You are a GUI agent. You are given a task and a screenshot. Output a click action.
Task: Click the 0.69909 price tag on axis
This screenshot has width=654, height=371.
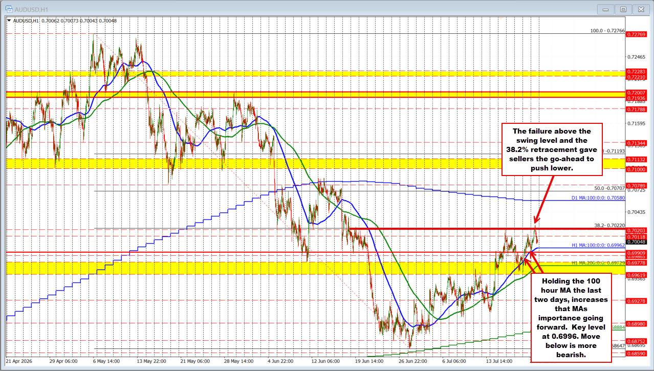pos(637,253)
